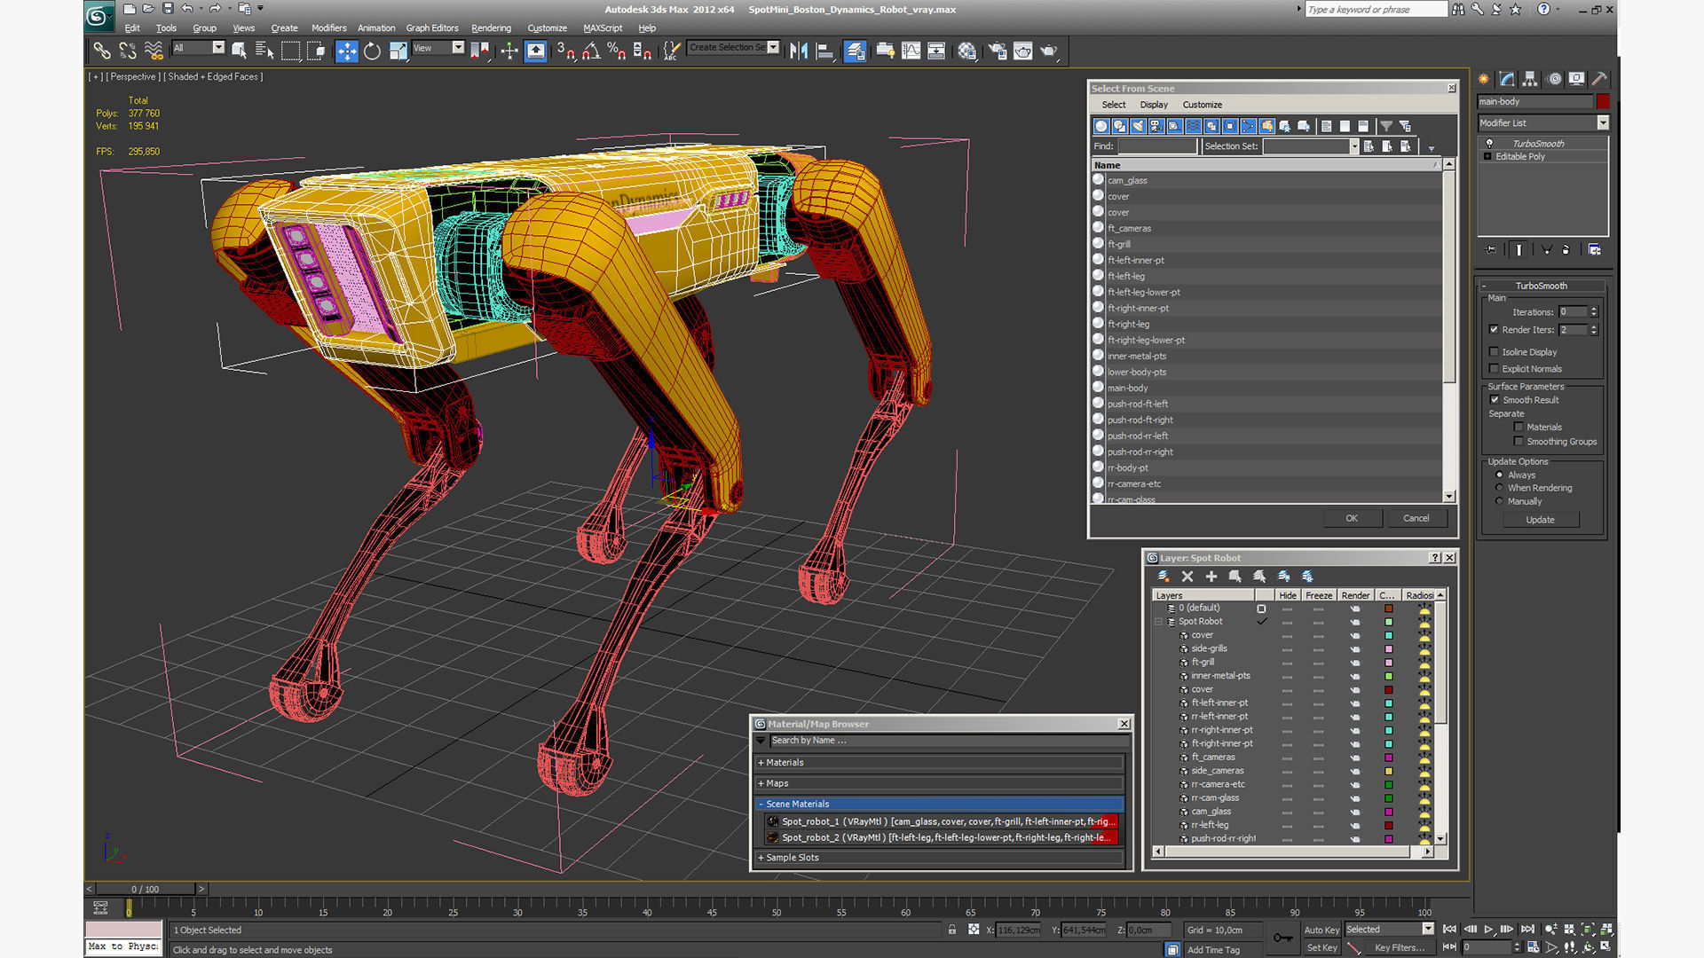The height and width of the screenshot is (958, 1704).
Task: Enable the Explicit Normals checkbox
Action: (x=1494, y=369)
